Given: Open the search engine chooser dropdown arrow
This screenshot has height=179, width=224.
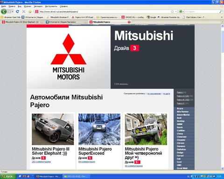Looking at the screenshot, I should tap(183, 12).
